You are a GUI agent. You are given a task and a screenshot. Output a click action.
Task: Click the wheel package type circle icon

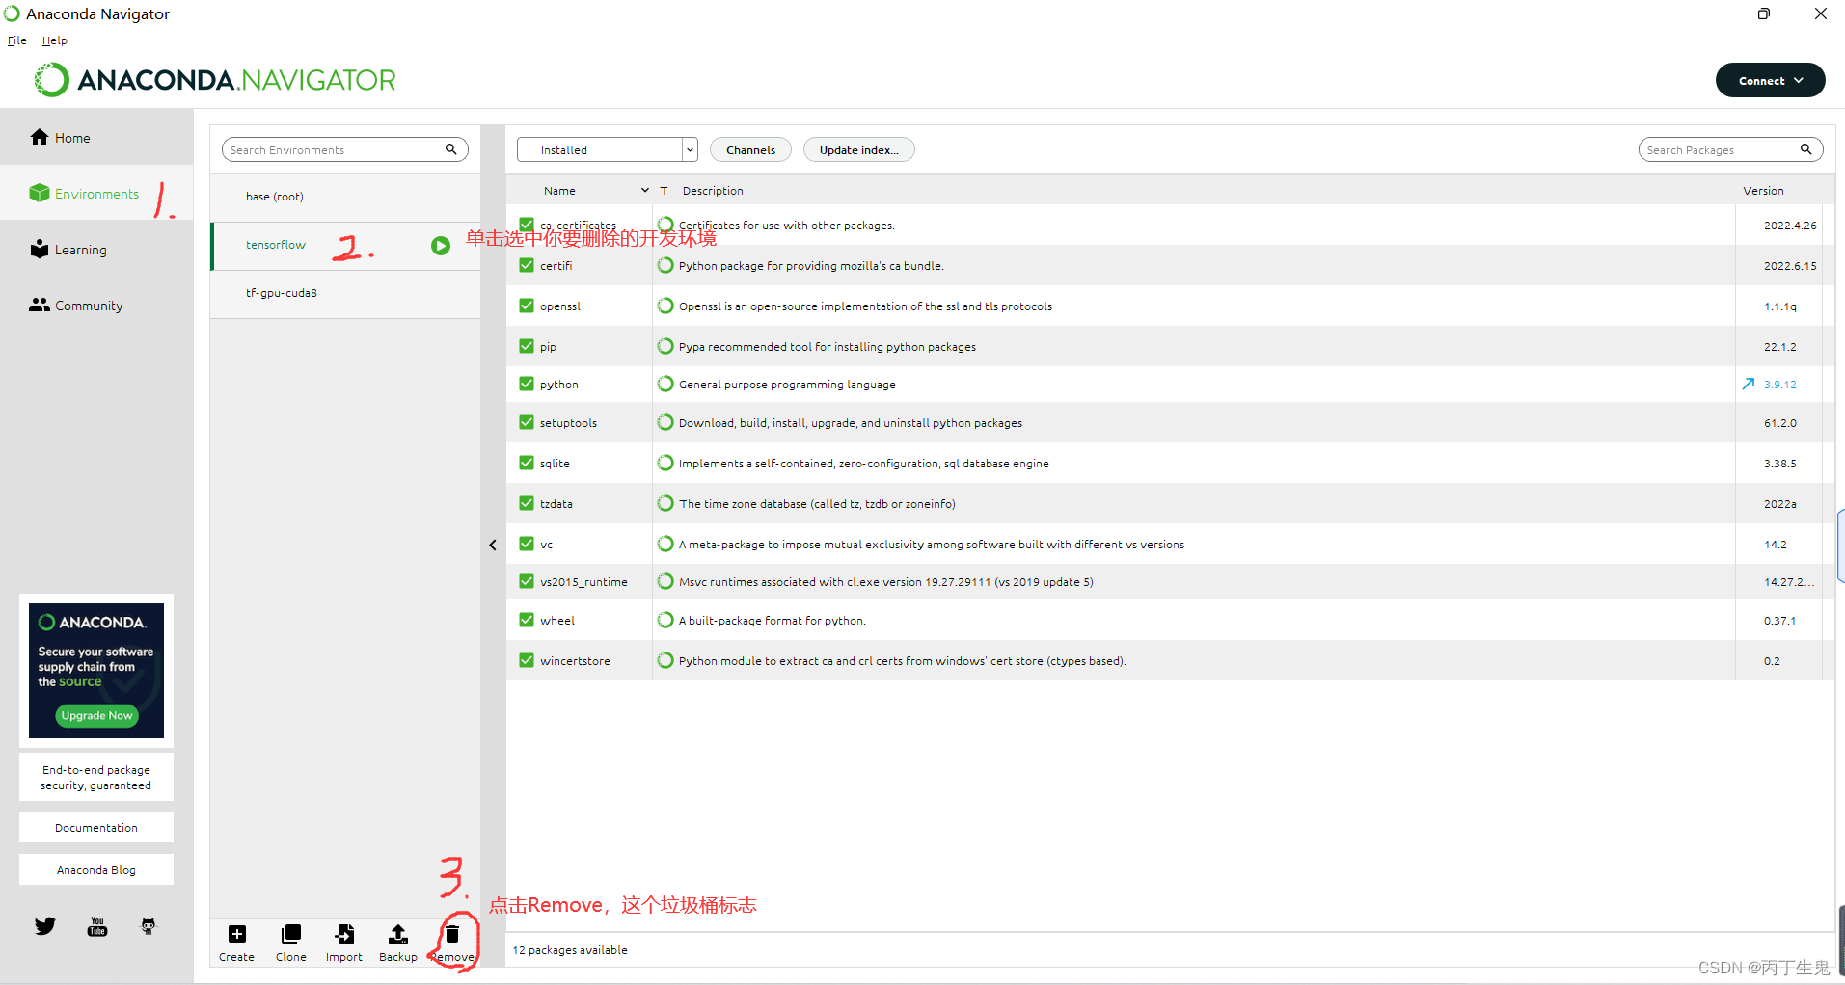coord(665,620)
